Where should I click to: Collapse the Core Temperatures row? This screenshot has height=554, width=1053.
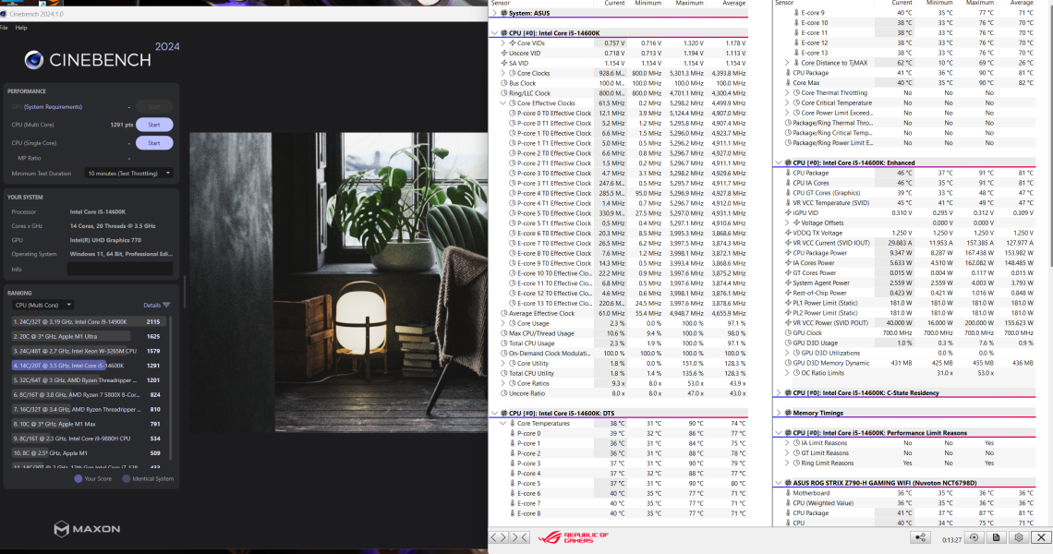pos(503,423)
